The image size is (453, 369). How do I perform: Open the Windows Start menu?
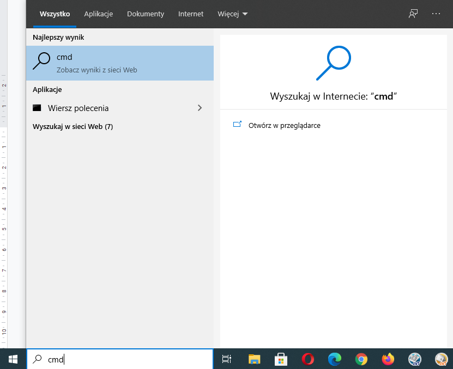click(13, 359)
